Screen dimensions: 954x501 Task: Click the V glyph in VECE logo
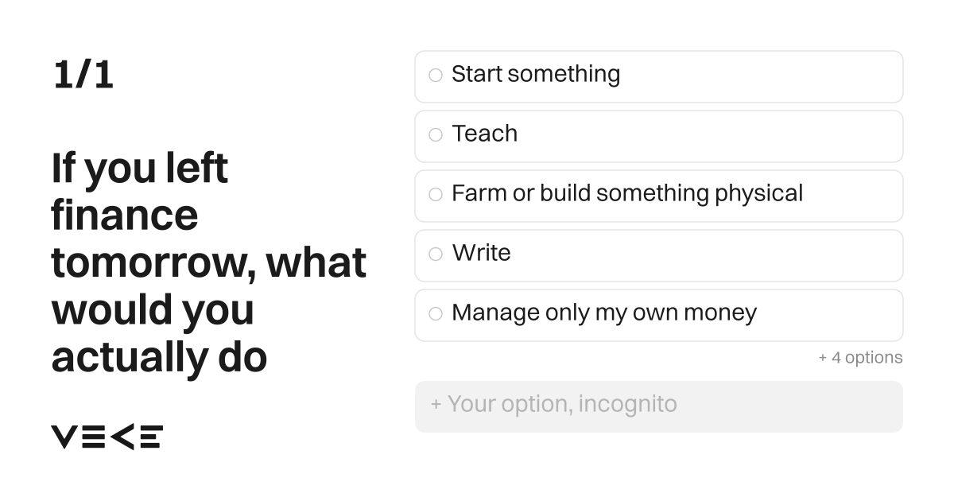(x=64, y=437)
